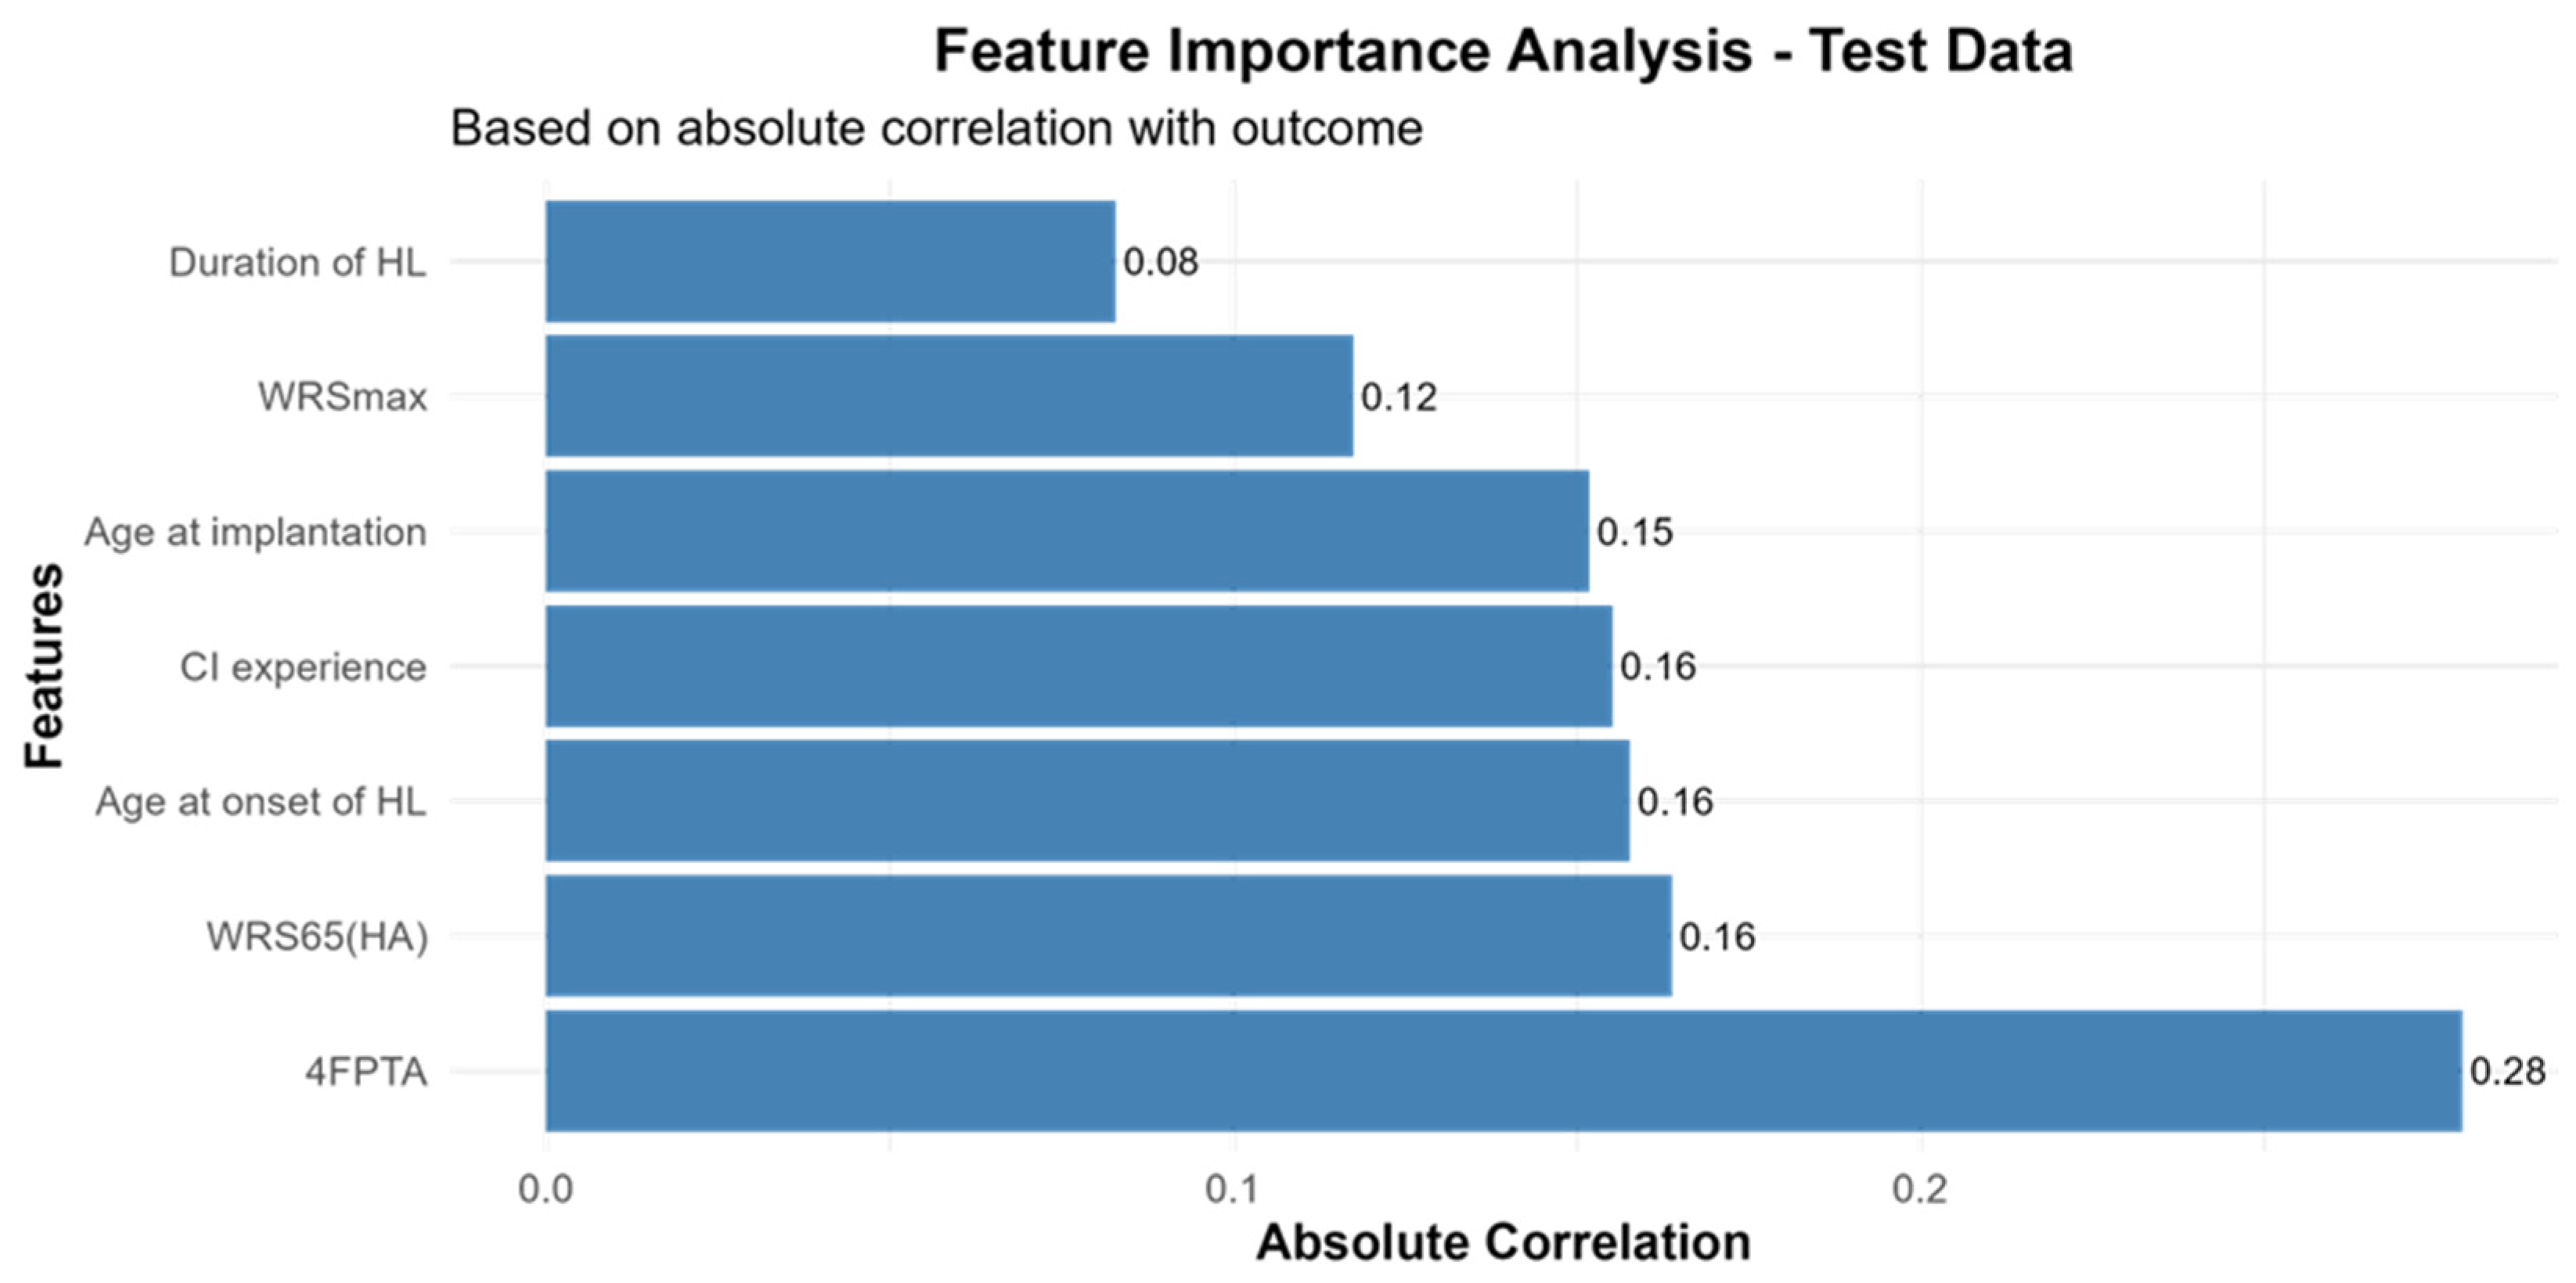The image size is (2576, 1283).
Task: Select the 0.12 value label
Action: [1398, 397]
